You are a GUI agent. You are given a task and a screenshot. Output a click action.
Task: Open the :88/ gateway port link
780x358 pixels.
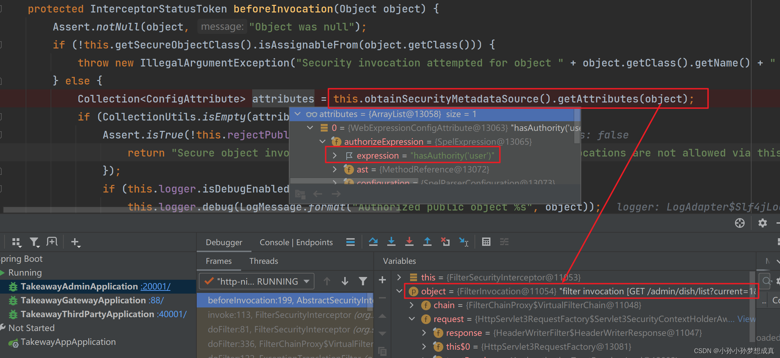[156, 300]
